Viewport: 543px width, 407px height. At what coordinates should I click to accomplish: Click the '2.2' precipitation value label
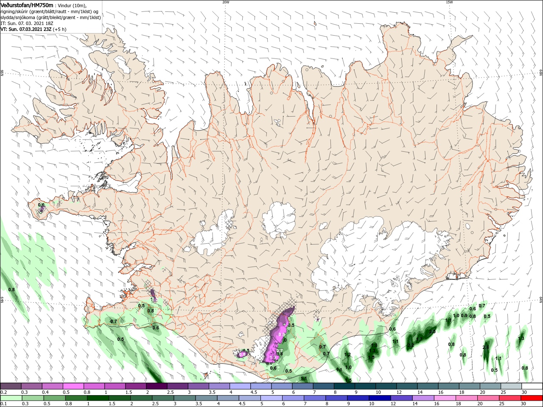point(410,346)
